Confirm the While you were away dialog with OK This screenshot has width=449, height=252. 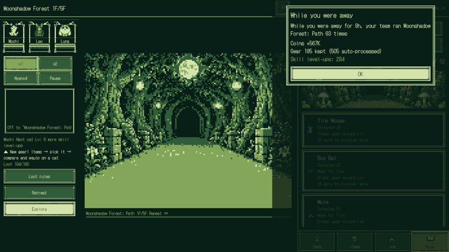[360, 74]
